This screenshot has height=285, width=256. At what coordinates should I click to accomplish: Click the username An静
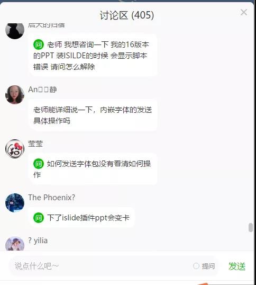click(42, 90)
